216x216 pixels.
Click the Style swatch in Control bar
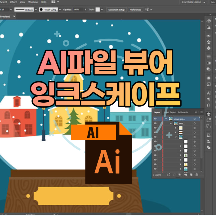97,10
